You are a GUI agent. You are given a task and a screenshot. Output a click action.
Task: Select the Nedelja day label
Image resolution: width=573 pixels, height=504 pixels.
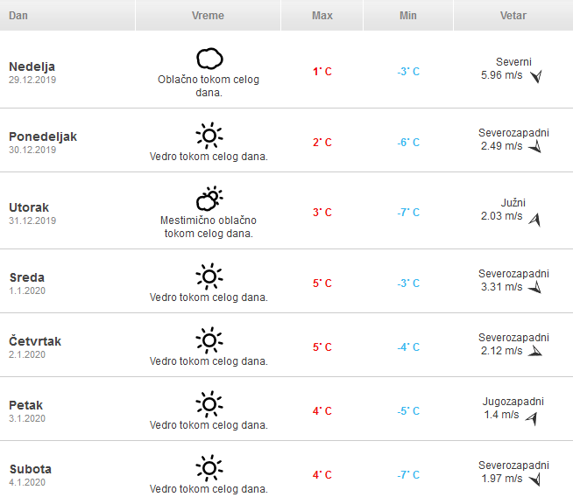tap(32, 66)
